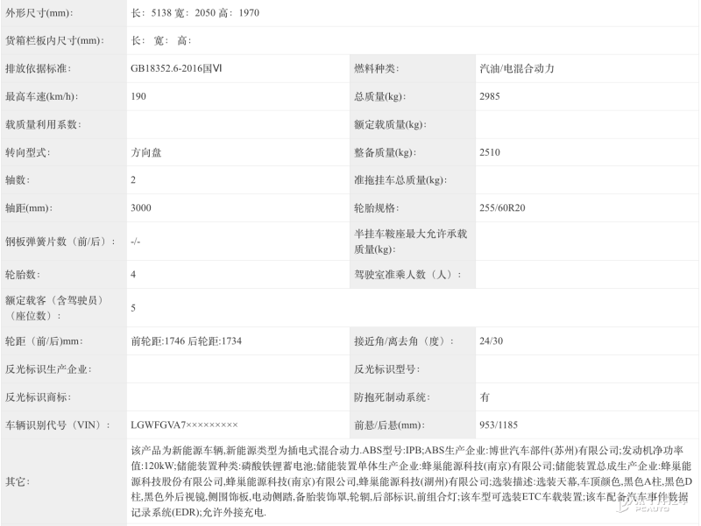Image resolution: width=701 pixels, height=526 pixels.
Task: Select the tire spec 255/60R20
Action: pyautogui.click(x=502, y=208)
